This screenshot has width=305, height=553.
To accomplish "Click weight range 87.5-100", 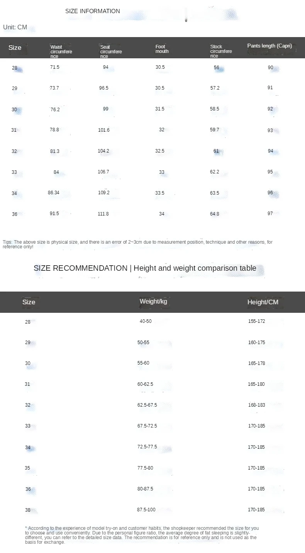I will click(x=146, y=510).
